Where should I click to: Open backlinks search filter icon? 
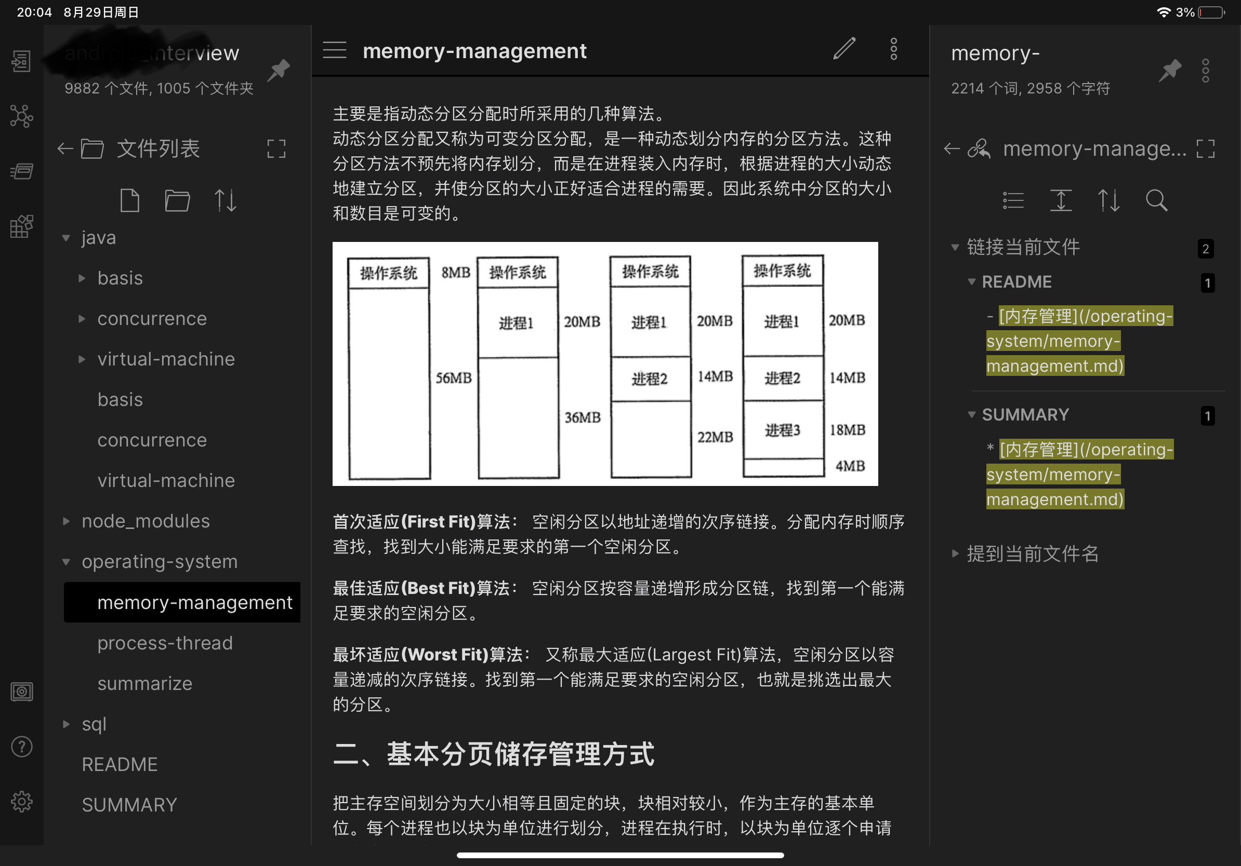(1156, 201)
